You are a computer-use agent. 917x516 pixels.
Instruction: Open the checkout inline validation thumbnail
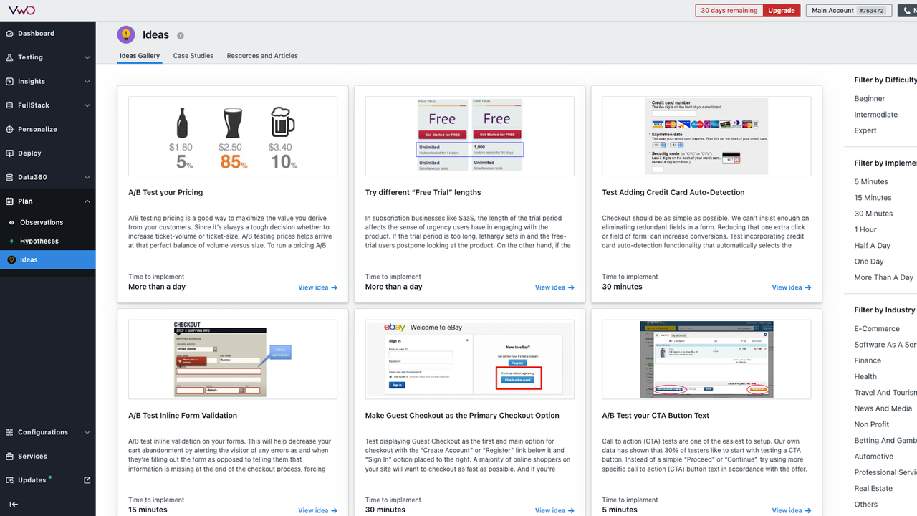(233, 359)
